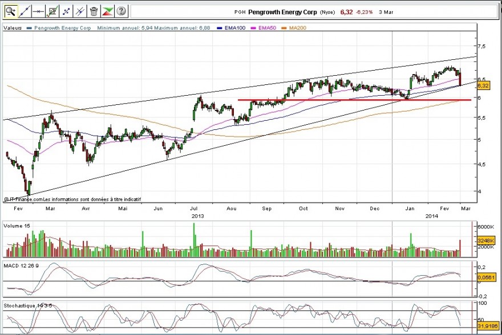Click the Valeurs panel label
502x335 pixels.
coord(13,28)
